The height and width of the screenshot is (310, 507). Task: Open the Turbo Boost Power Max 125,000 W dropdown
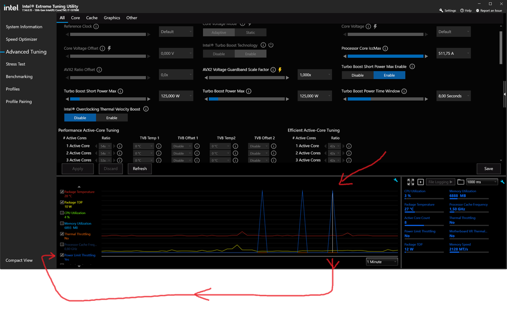point(314,96)
